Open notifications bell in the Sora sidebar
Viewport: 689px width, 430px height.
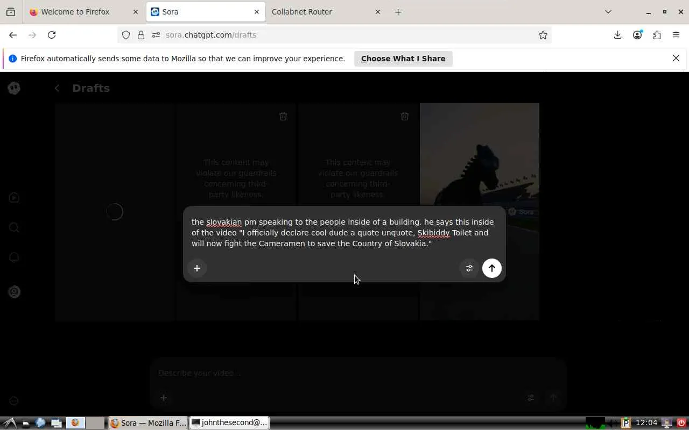coord(15,257)
